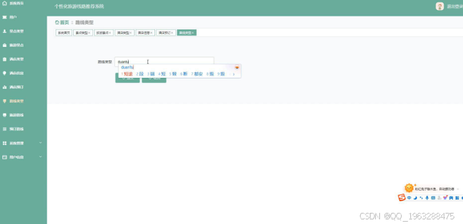The image size is (463, 224).
Task: Choose IME candidate 7 都安
Action: tap(197, 74)
